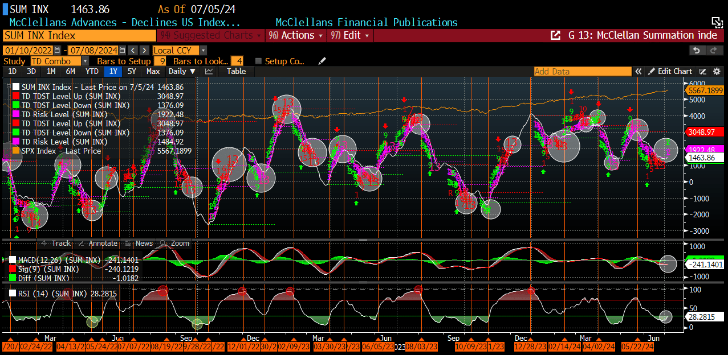Open the line chart type icon
This screenshot has width=728, height=355.
[209, 72]
